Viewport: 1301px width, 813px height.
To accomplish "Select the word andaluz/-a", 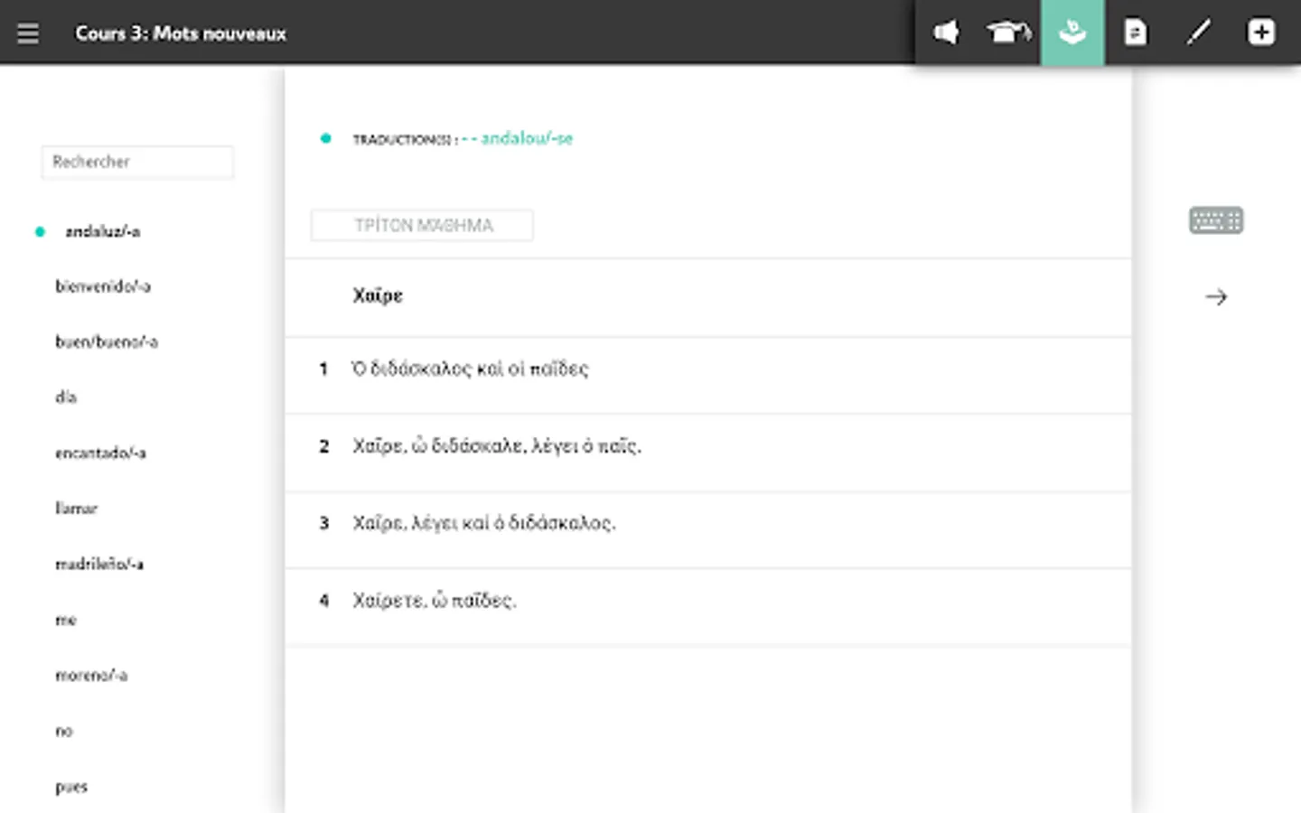I will pyautogui.click(x=102, y=232).
